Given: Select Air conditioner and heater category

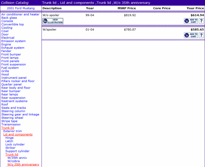Looking at the screenshot, I should pyautogui.click(x=20, y=14).
